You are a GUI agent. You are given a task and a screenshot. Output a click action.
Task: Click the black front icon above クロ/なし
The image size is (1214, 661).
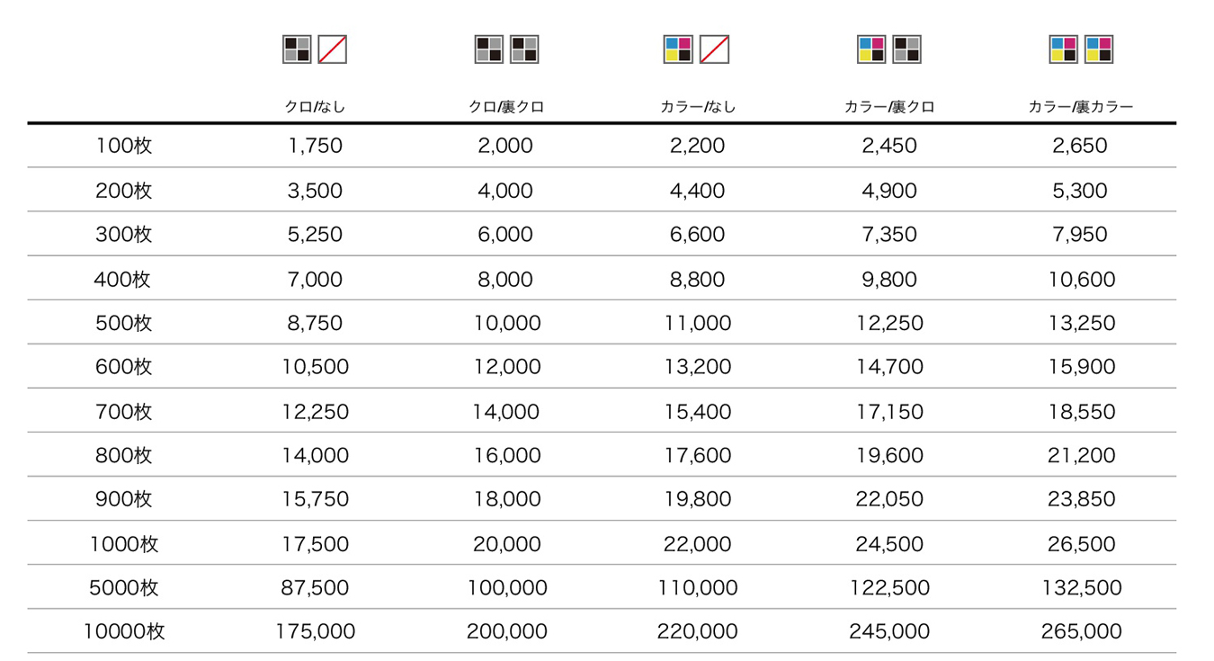[x=297, y=49]
